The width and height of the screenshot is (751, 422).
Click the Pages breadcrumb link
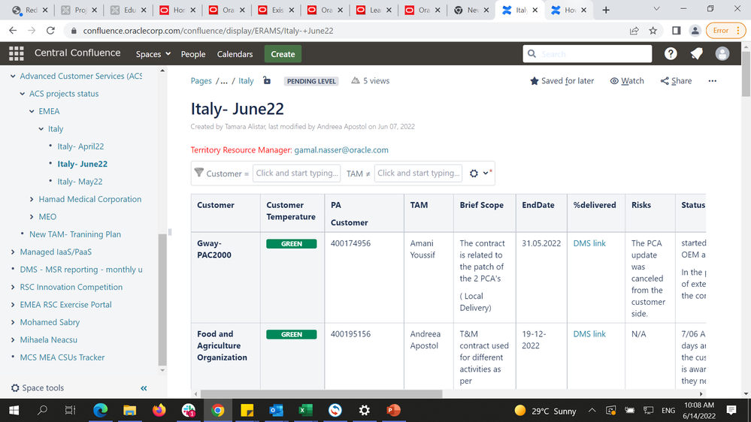point(201,81)
